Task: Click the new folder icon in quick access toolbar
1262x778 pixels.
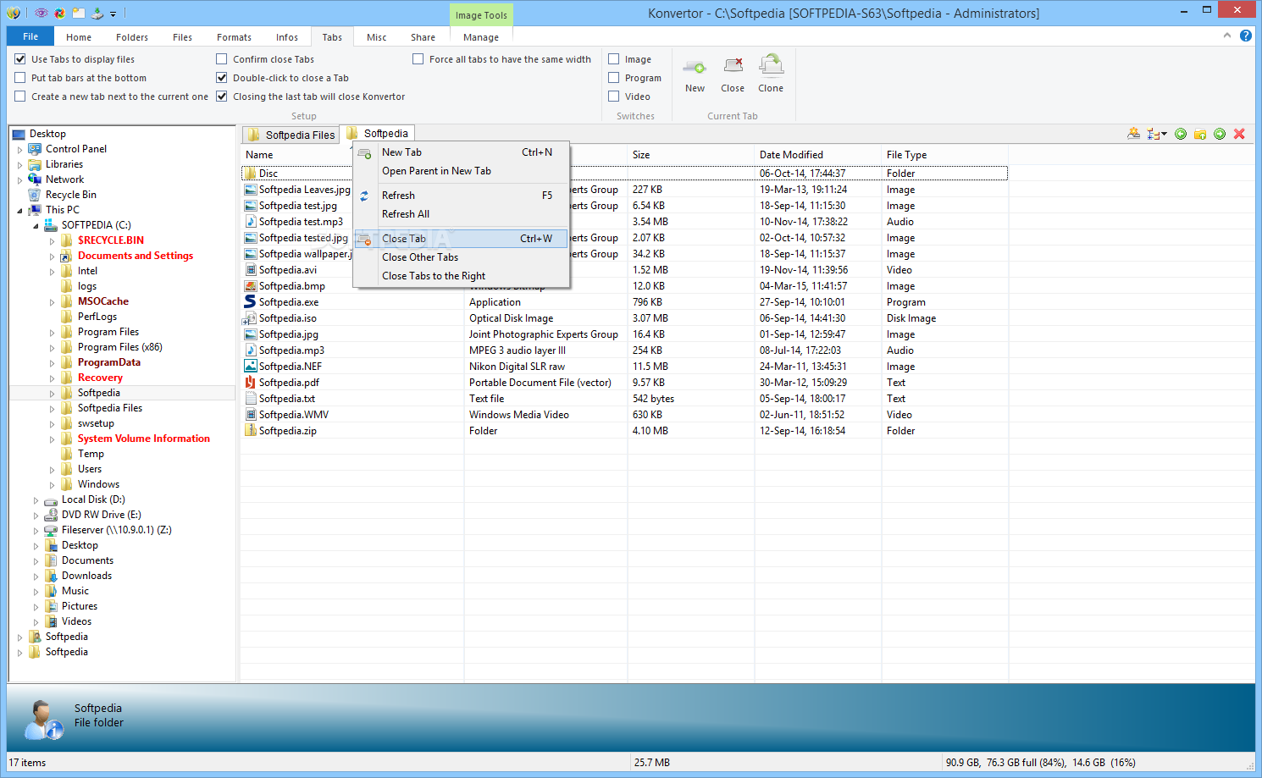Action: (79, 13)
